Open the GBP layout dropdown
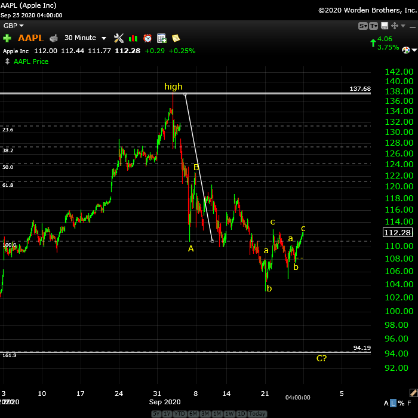418x418 pixels. coord(13,26)
